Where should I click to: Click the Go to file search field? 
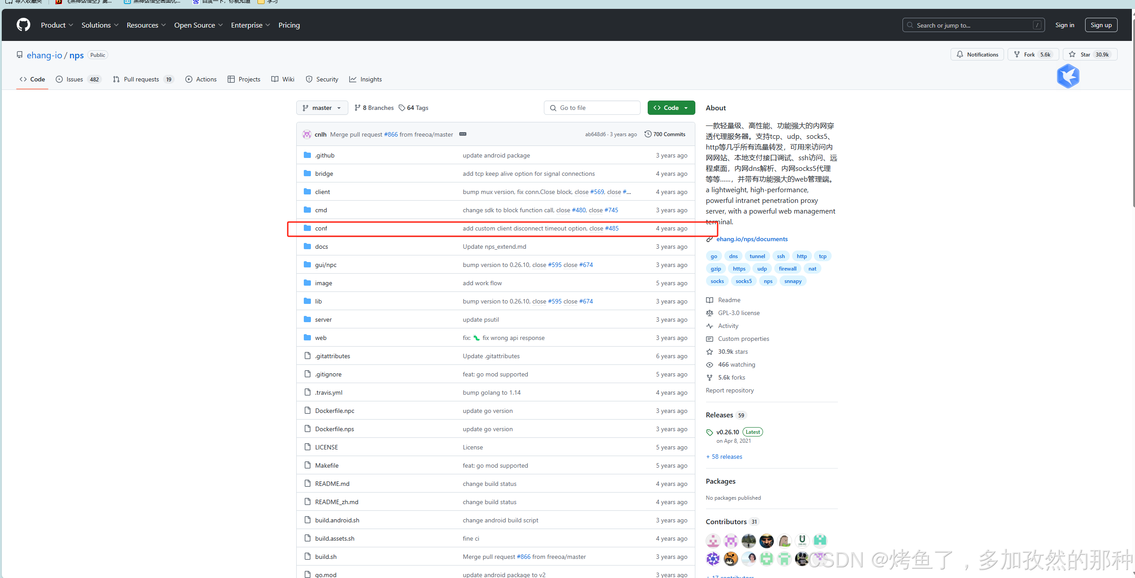coord(592,107)
